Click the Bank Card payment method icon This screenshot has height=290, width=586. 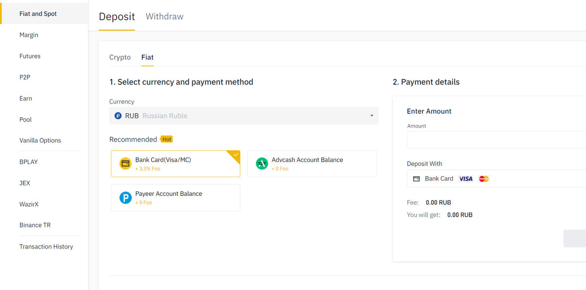[126, 164]
